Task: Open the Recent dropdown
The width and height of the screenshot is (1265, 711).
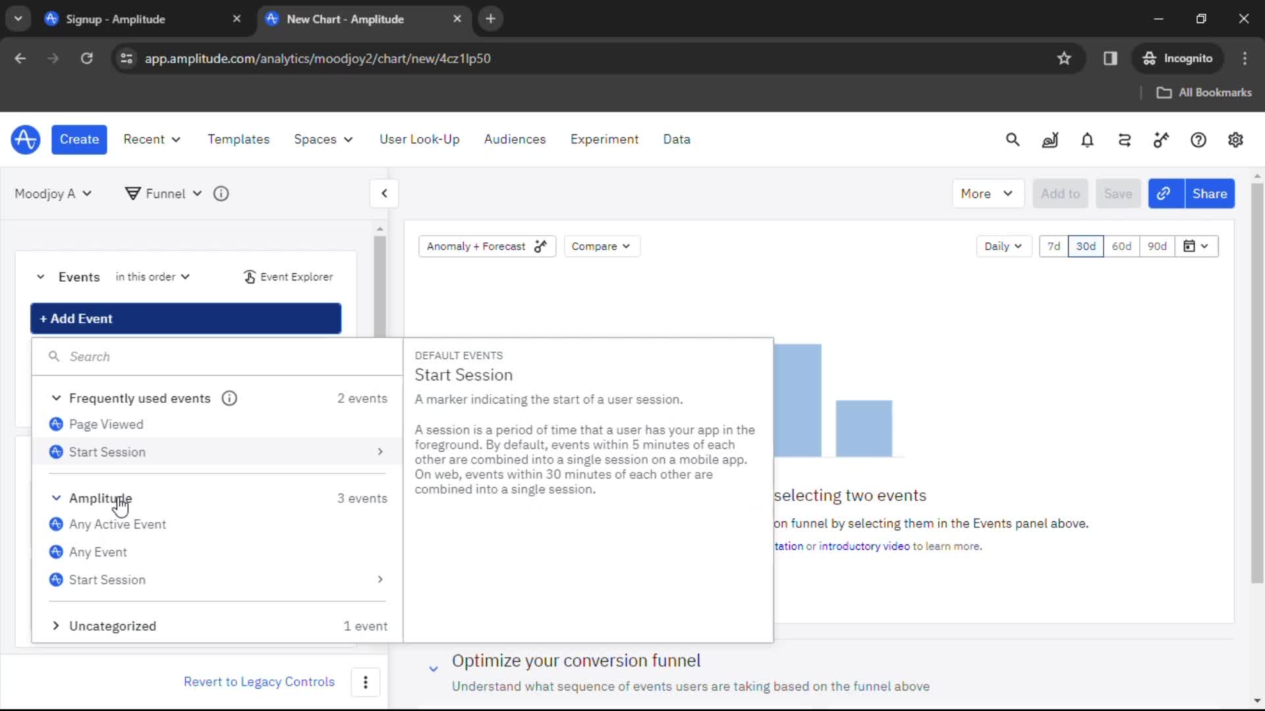Action: [x=152, y=140]
